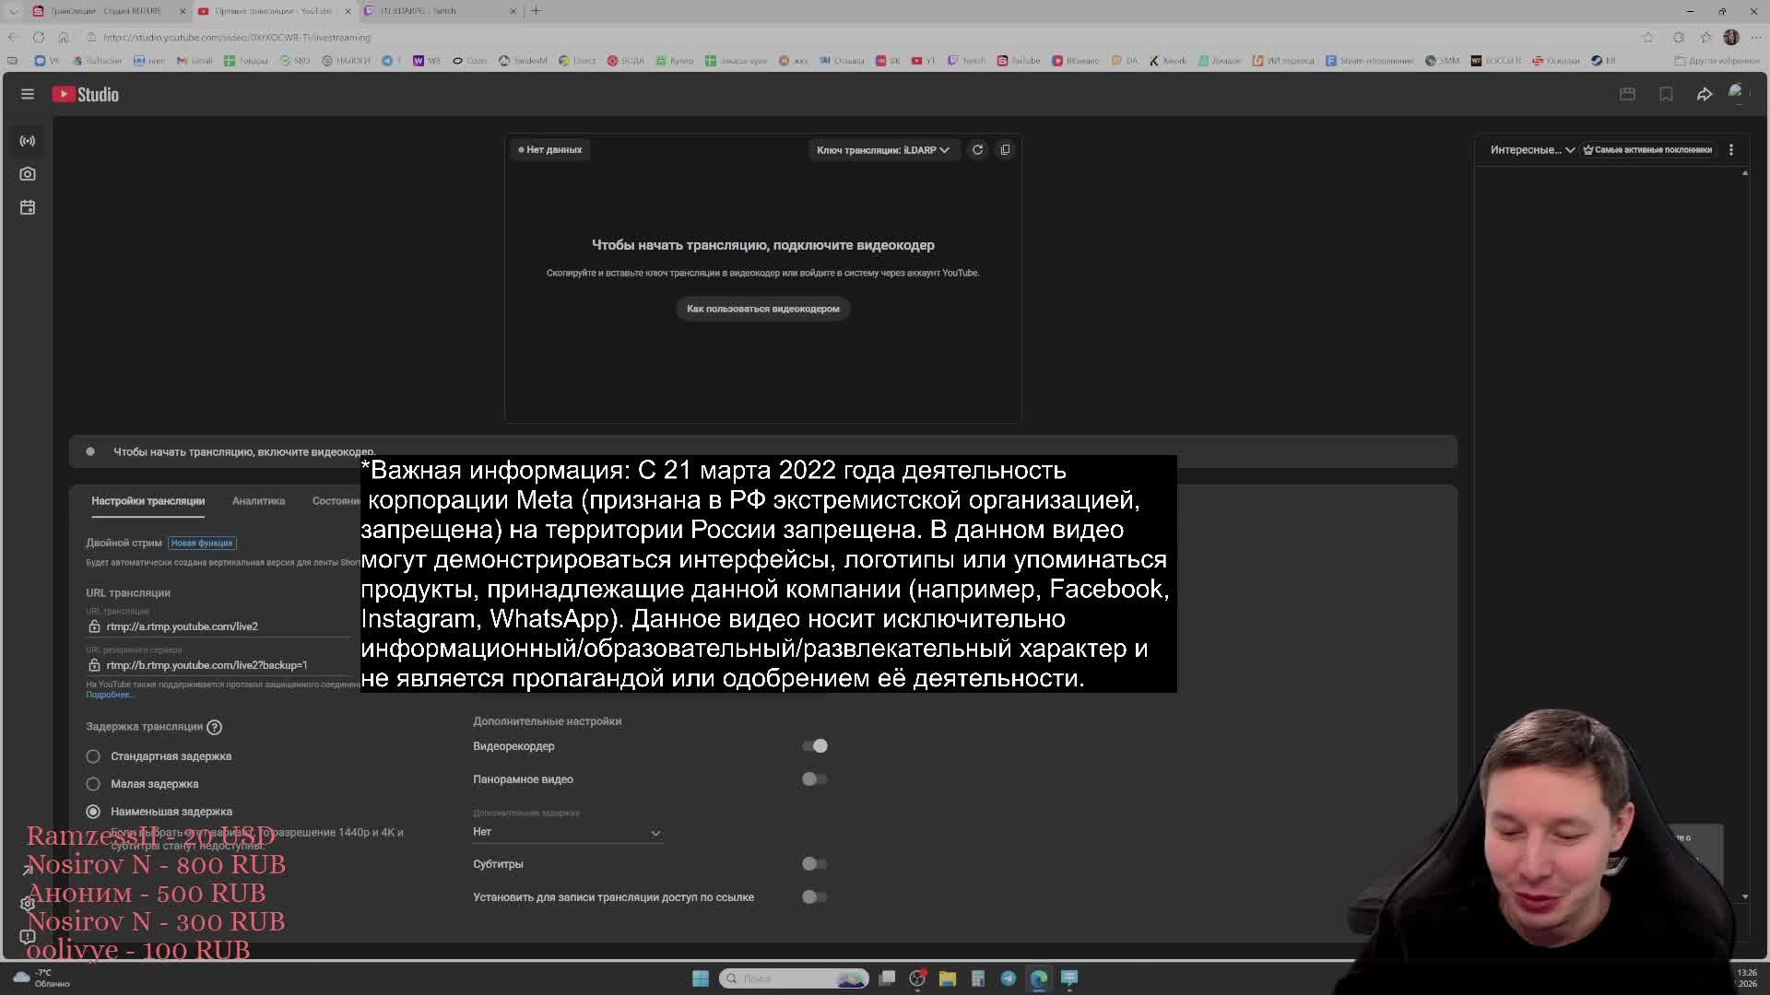Expand the Ключ трансляции dropdown

pyautogui.click(x=882, y=149)
